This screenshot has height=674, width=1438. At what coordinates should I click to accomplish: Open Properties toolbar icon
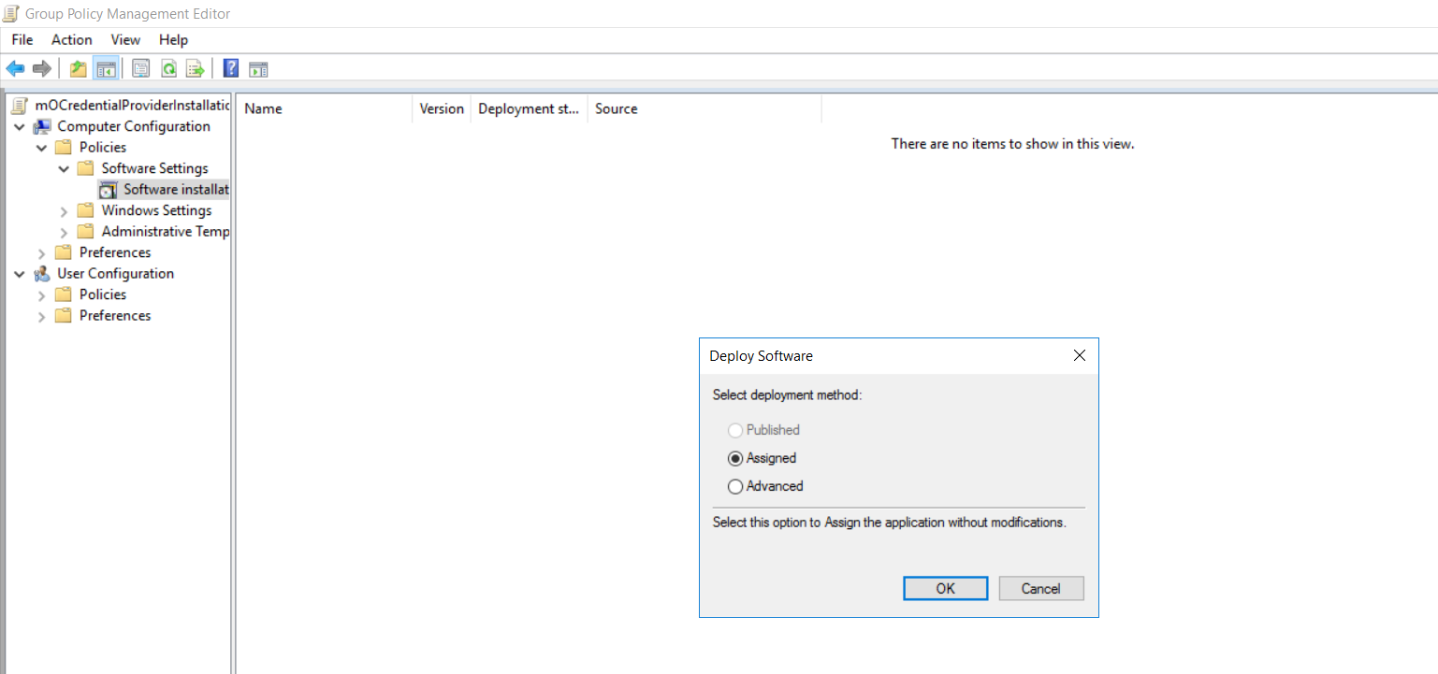tap(141, 68)
